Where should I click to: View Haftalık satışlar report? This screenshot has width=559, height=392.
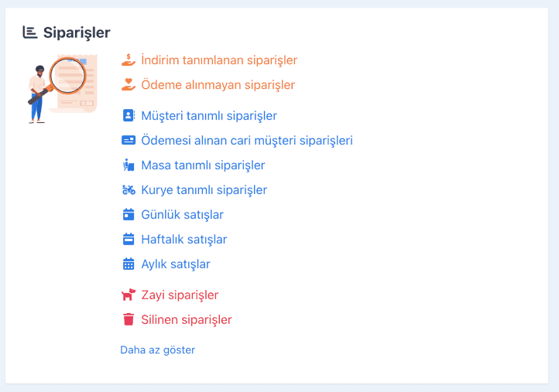tap(184, 240)
